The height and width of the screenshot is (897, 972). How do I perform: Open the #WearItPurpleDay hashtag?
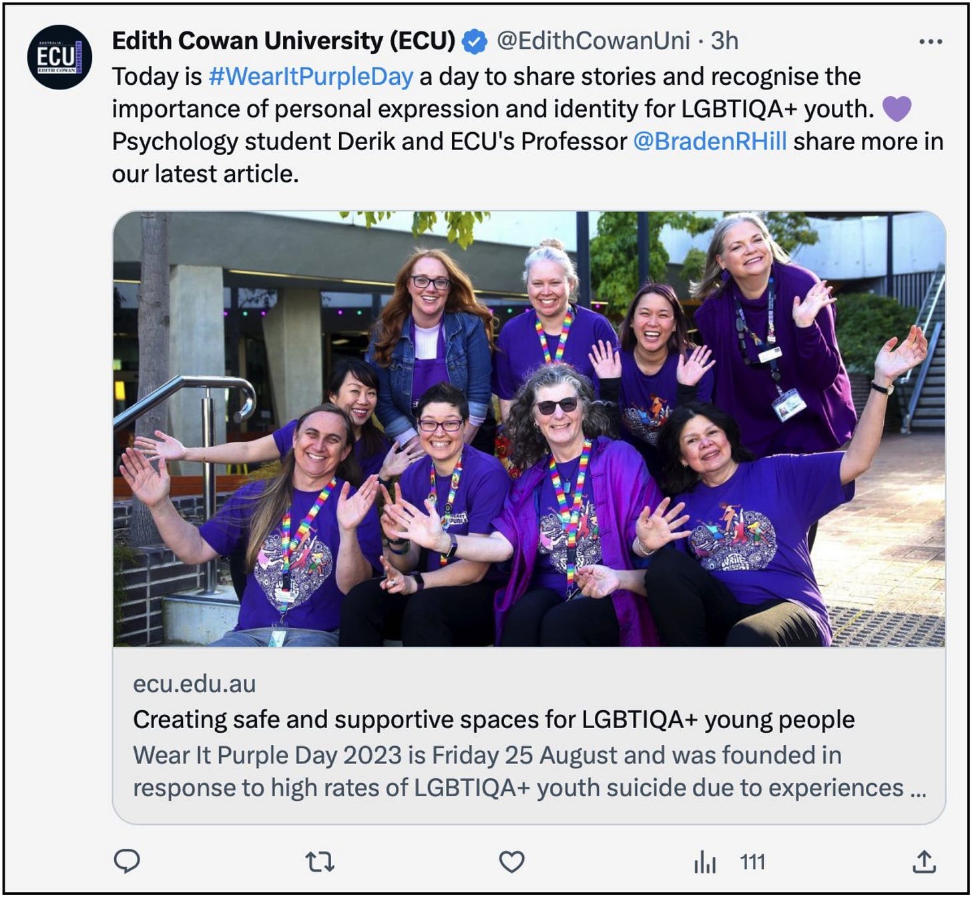point(310,77)
